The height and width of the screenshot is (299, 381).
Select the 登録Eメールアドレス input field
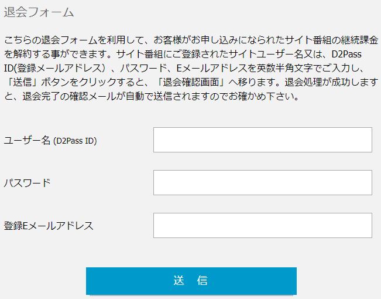(262, 225)
